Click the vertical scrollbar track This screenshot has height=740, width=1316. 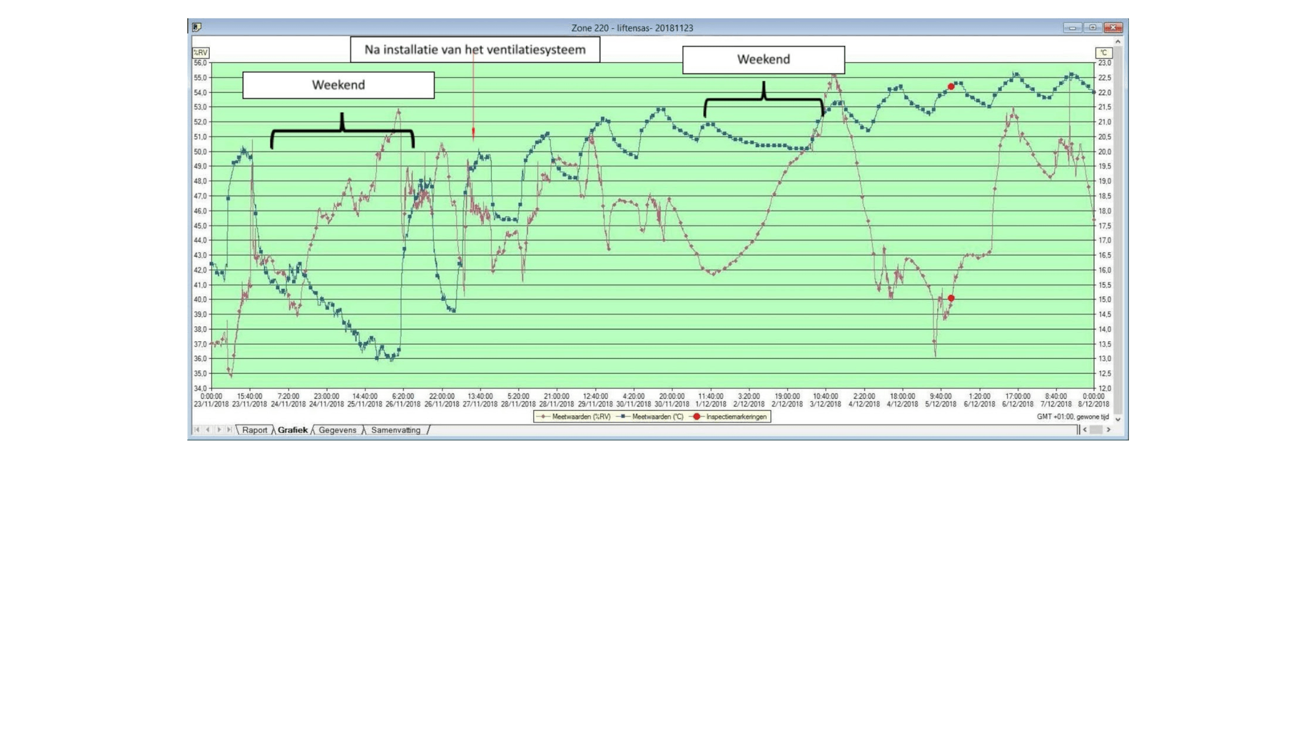click(1118, 231)
